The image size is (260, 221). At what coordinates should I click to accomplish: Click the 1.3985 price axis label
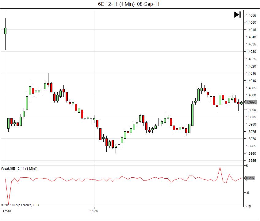(251, 117)
